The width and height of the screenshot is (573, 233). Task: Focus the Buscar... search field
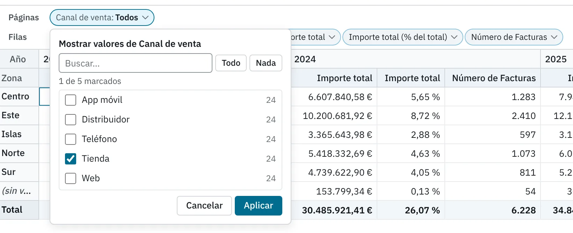(x=136, y=63)
